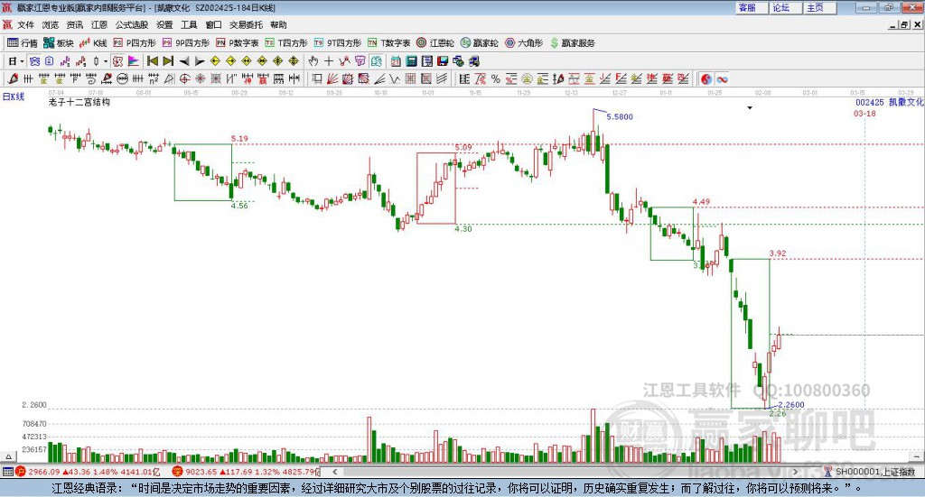The image size is (925, 497).
Task: Click the blue infinity loop icon
Action: (722, 78)
